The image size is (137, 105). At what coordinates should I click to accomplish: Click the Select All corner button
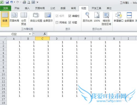pyautogui.click(x=3, y=39)
